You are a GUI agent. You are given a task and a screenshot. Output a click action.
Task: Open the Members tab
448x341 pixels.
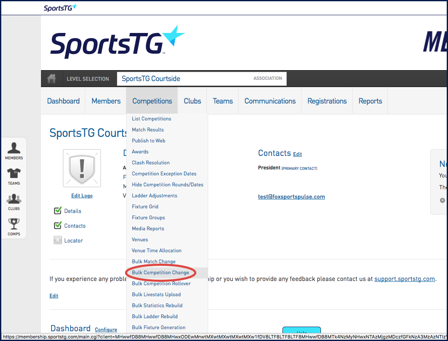point(106,101)
